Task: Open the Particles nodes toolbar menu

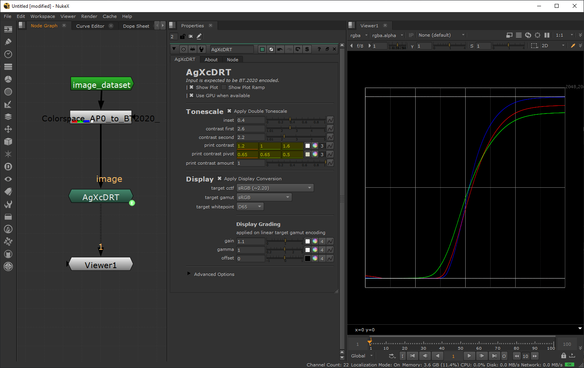Action: point(8,154)
